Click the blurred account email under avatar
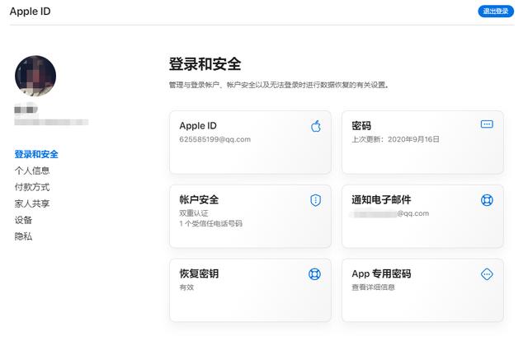The height and width of the screenshot is (355, 528). (51, 122)
